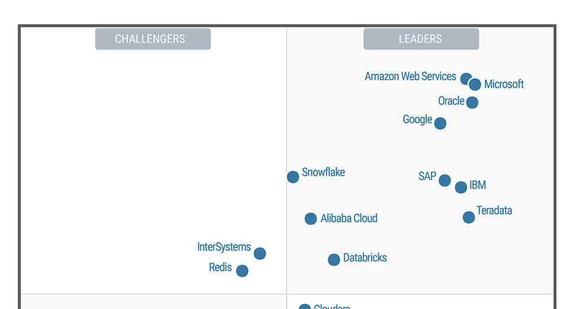Viewport: 569px width, 309px height.
Task: Click the Oracle data point circle
Action: click(x=472, y=103)
